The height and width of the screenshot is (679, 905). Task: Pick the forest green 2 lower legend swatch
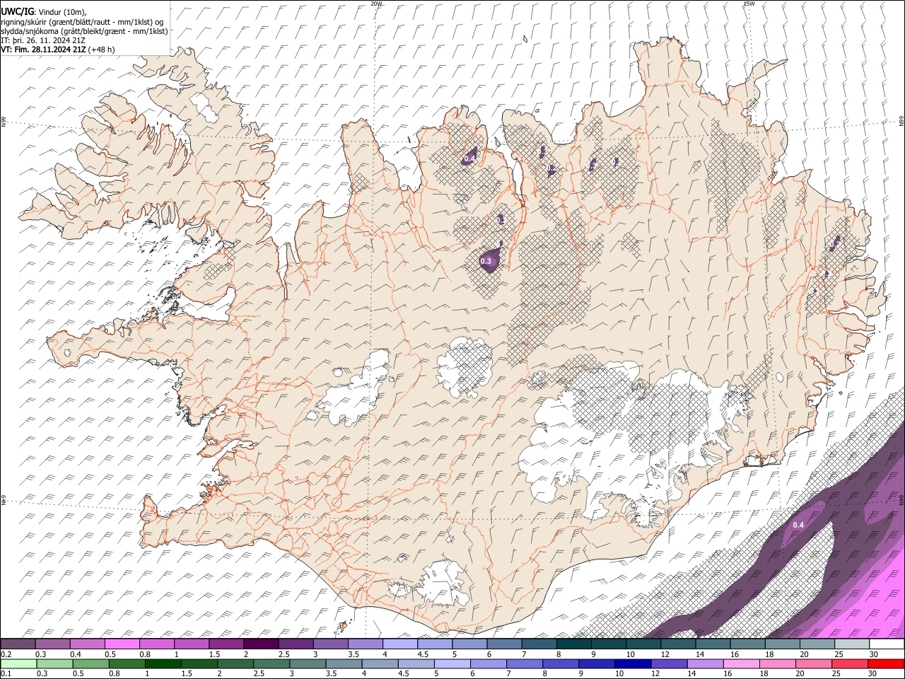235,663
